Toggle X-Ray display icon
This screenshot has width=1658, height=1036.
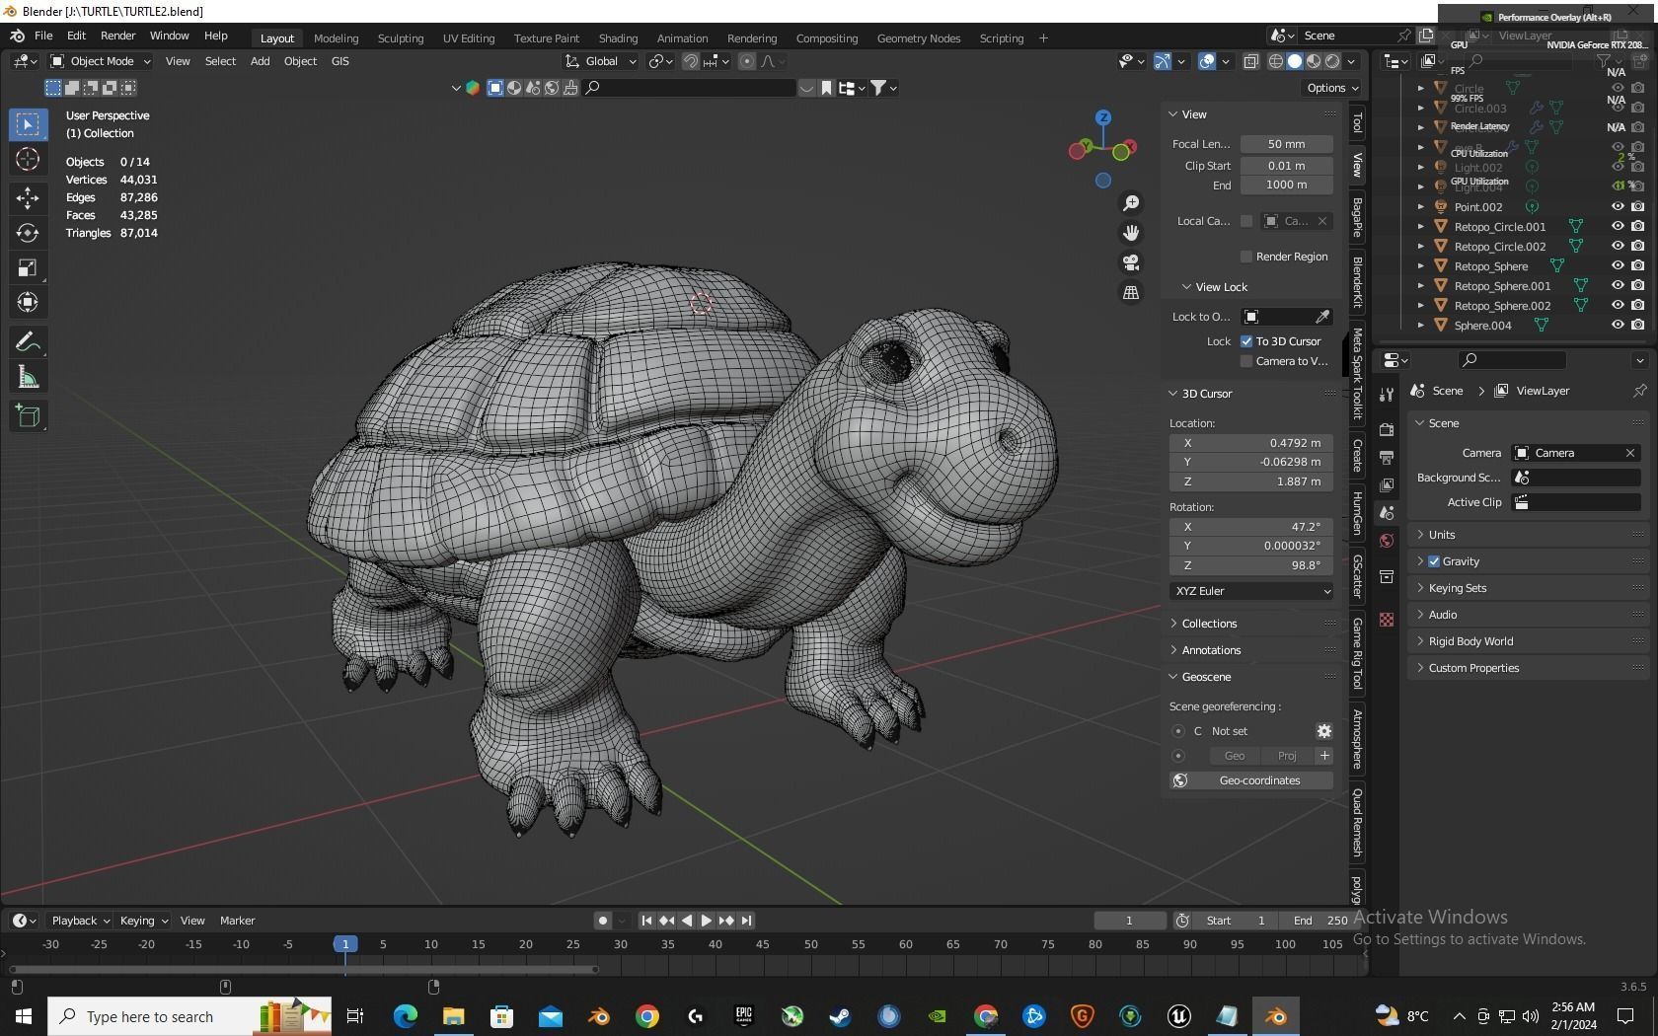[x=1250, y=61]
